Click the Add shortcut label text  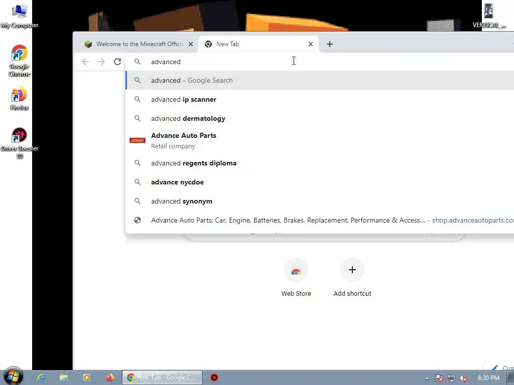point(352,294)
